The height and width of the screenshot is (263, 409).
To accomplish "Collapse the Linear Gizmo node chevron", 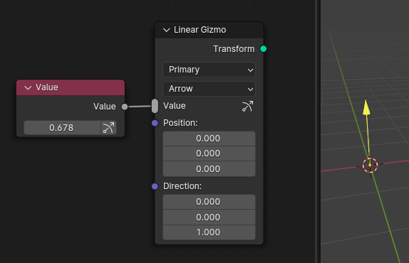I will point(167,30).
